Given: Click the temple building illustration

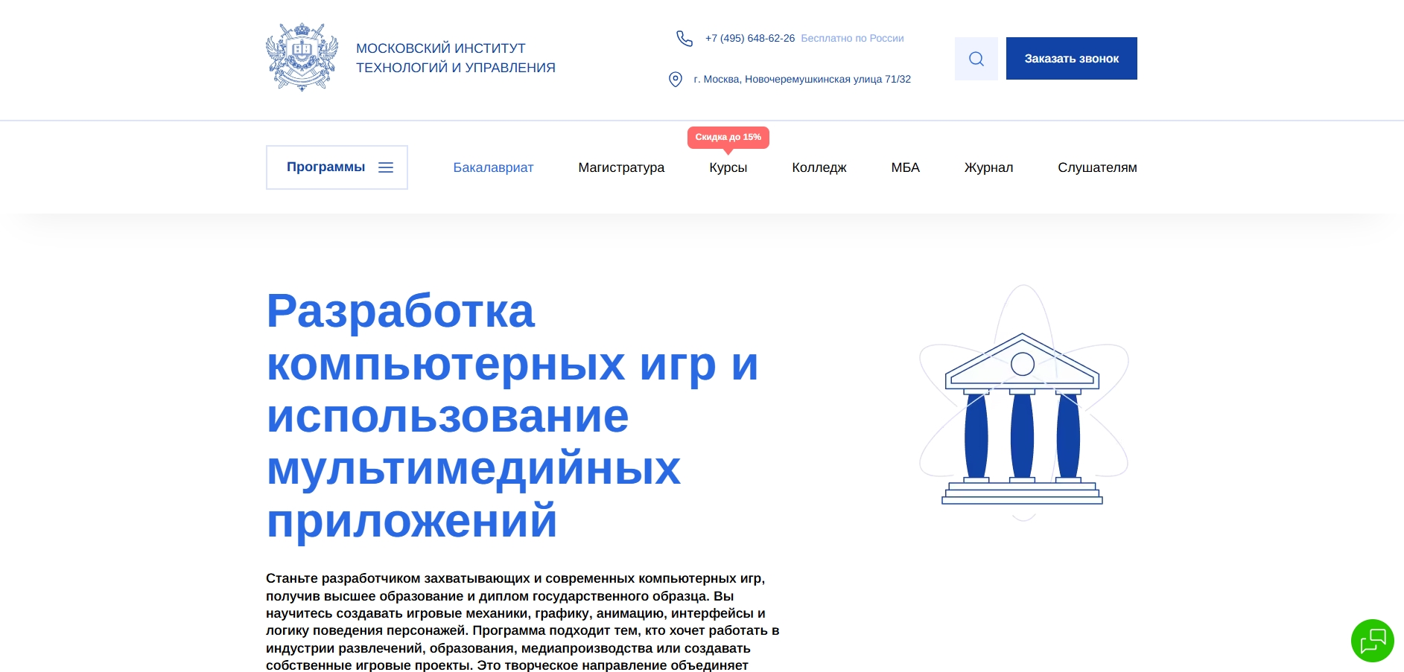Looking at the screenshot, I should [x=1023, y=403].
